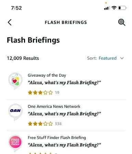The width and height of the screenshot is (132, 154).
Task: Tap the back arrow icon
Action: pos(10,22)
